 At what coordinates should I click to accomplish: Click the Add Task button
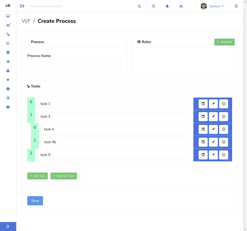pyautogui.click(x=37, y=176)
